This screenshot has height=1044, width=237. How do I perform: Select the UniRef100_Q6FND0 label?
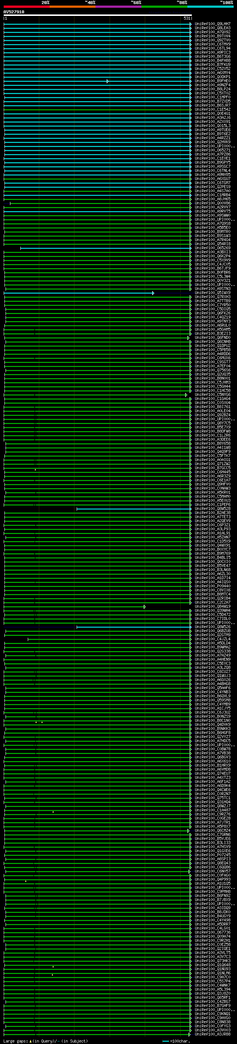pos(213,338)
